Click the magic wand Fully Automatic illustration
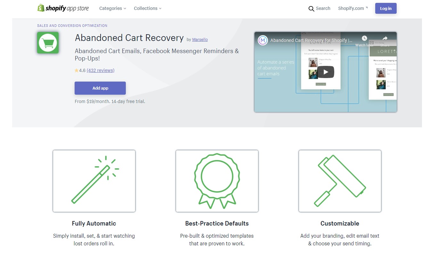Screen dimensions: 437x254 pos(94,181)
